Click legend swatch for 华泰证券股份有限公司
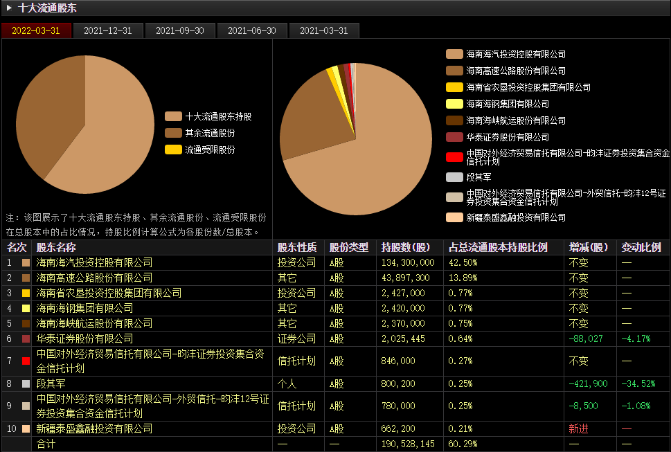Viewport: 671px width, 452px height. pyautogui.click(x=454, y=137)
